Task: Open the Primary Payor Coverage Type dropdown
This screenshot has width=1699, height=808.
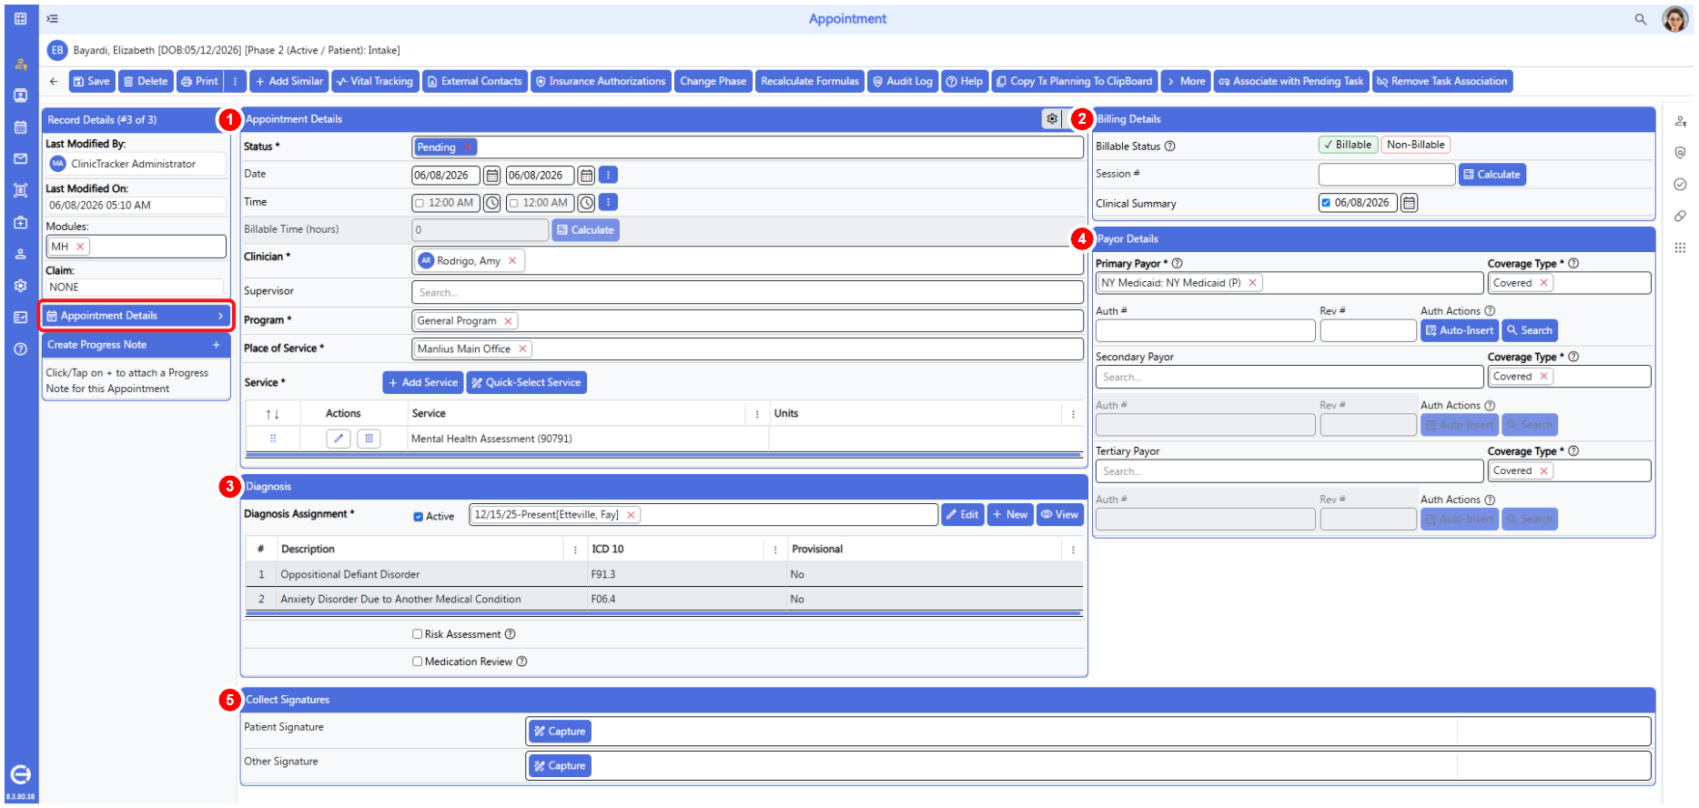Action: coord(1569,283)
